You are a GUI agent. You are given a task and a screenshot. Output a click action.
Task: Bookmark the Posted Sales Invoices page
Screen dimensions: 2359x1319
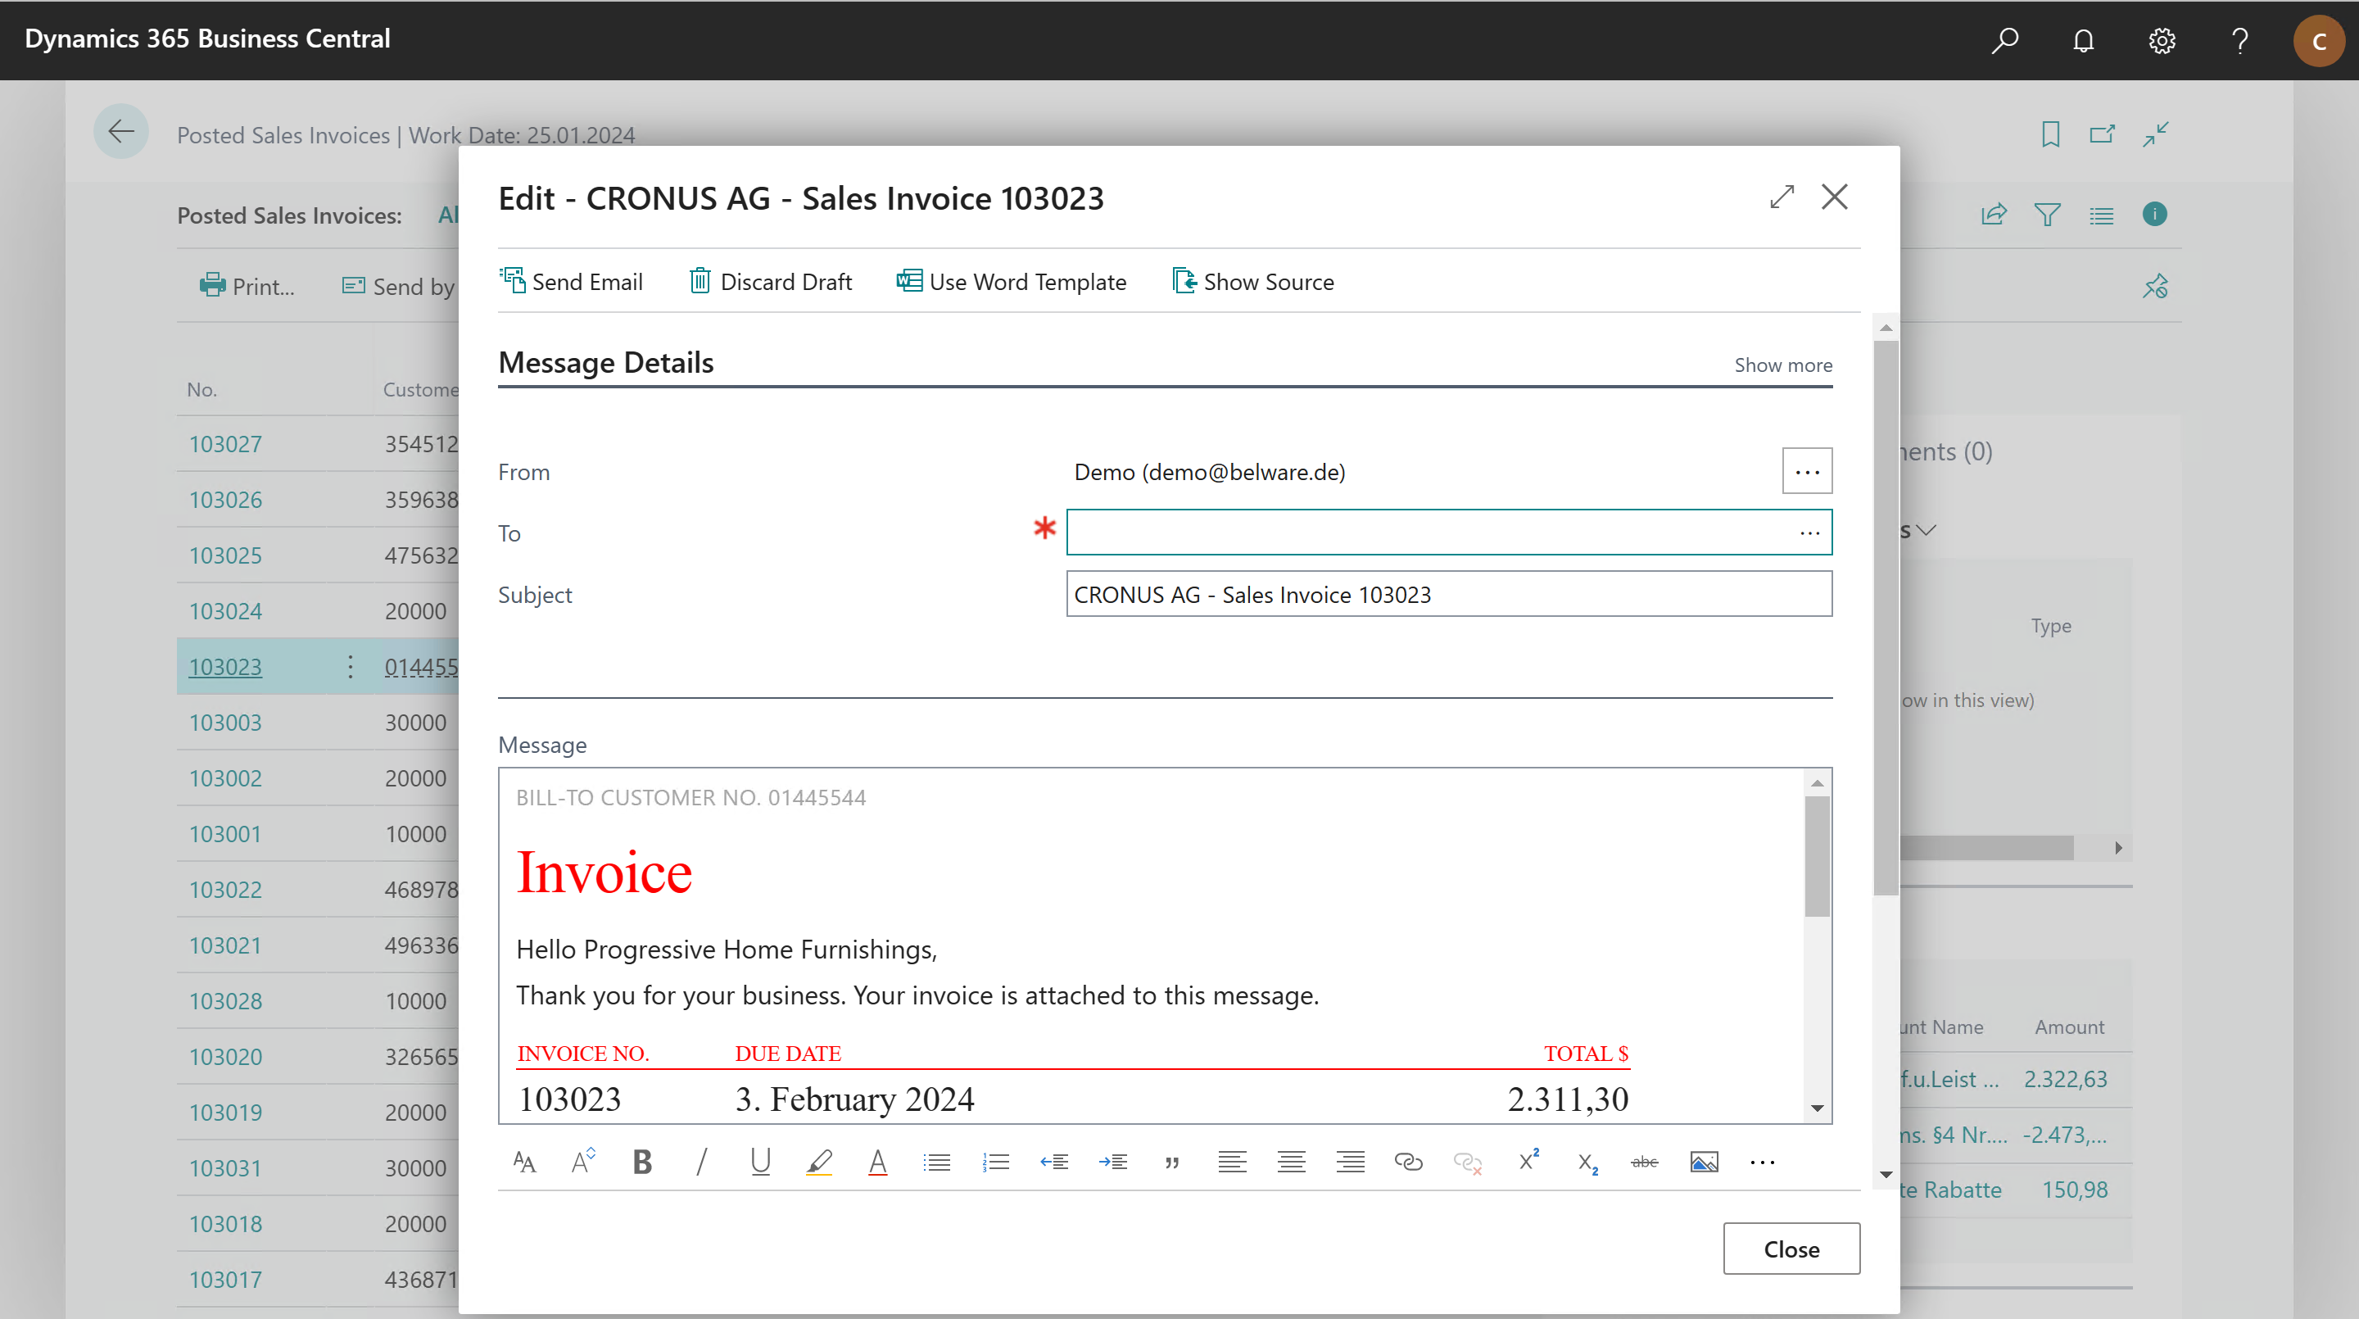point(2050,134)
